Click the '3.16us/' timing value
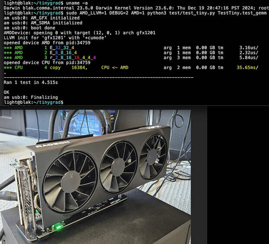Screen dimensions: 269x244 tap(249, 48)
